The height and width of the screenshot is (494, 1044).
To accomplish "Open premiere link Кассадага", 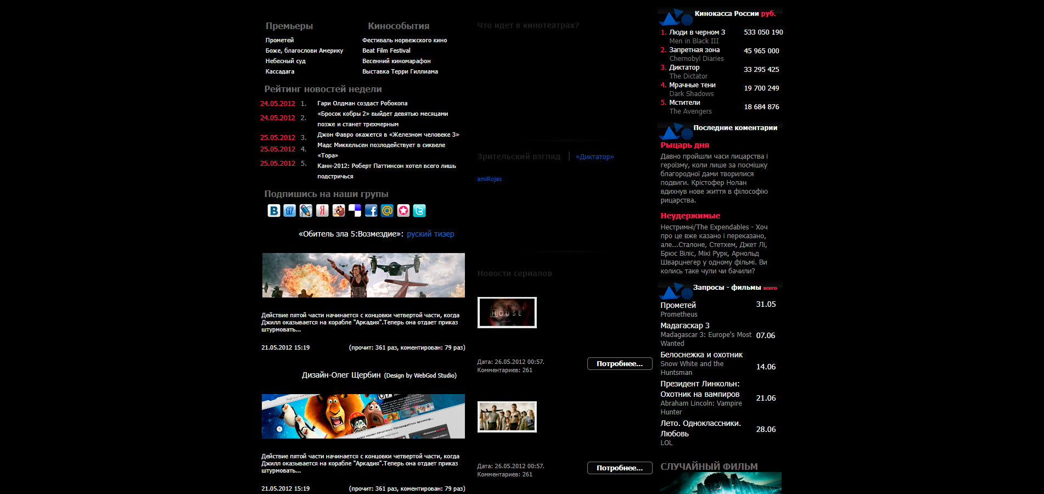I will [280, 71].
